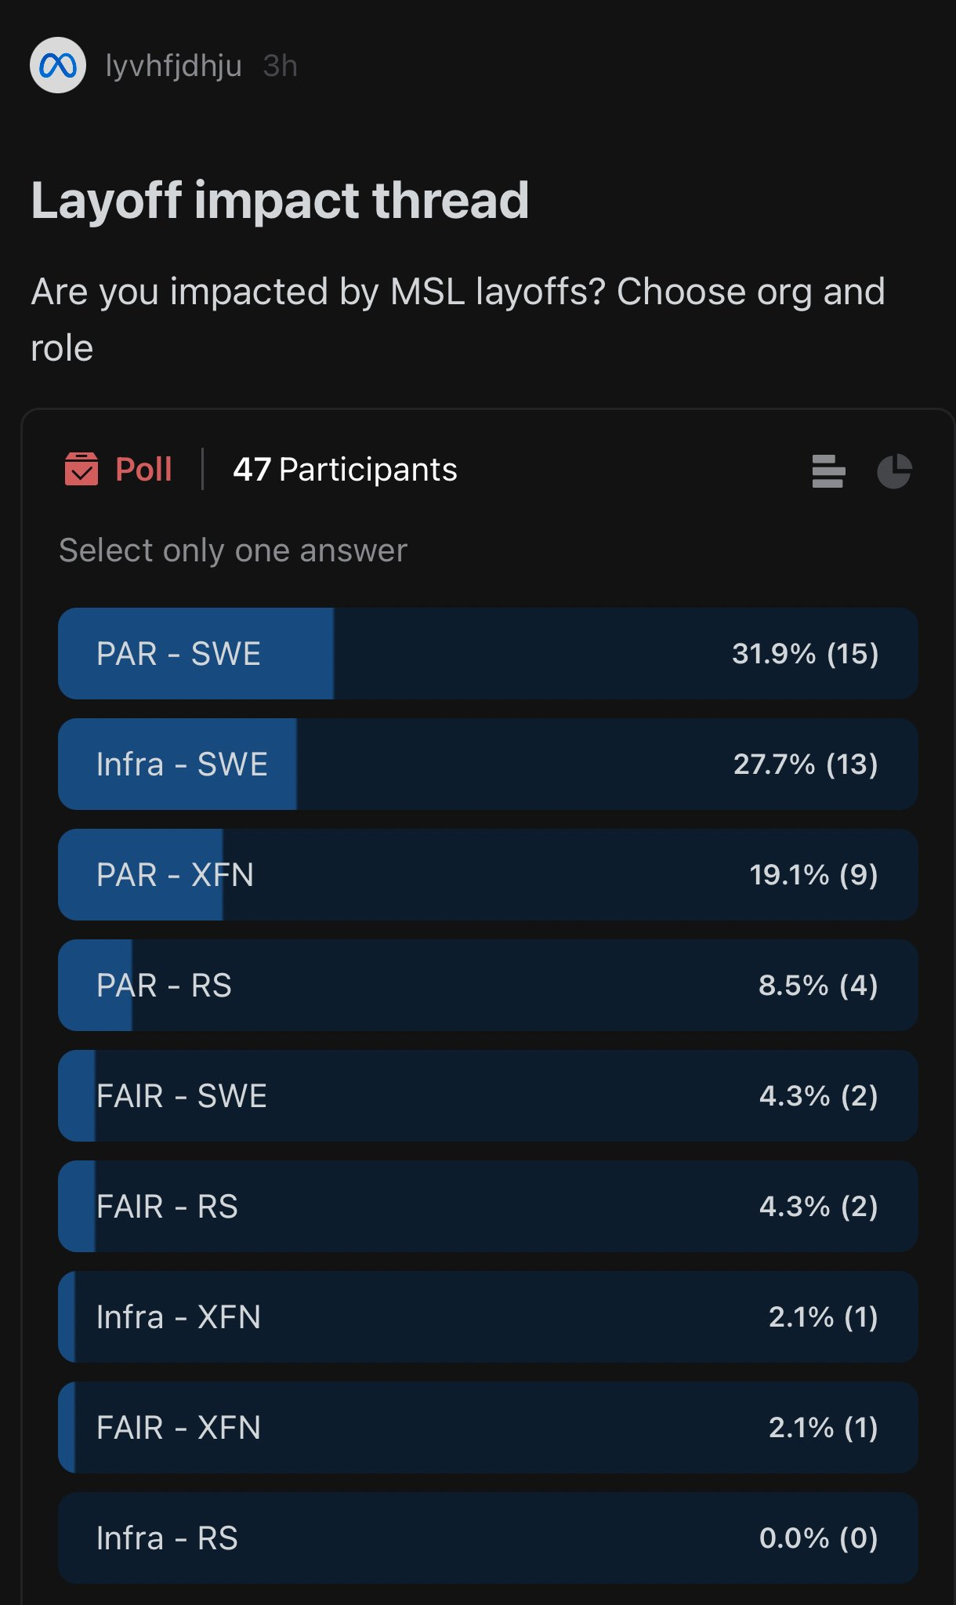The width and height of the screenshot is (956, 1605).
Task: Switch to bar chart poll view
Action: point(827,471)
